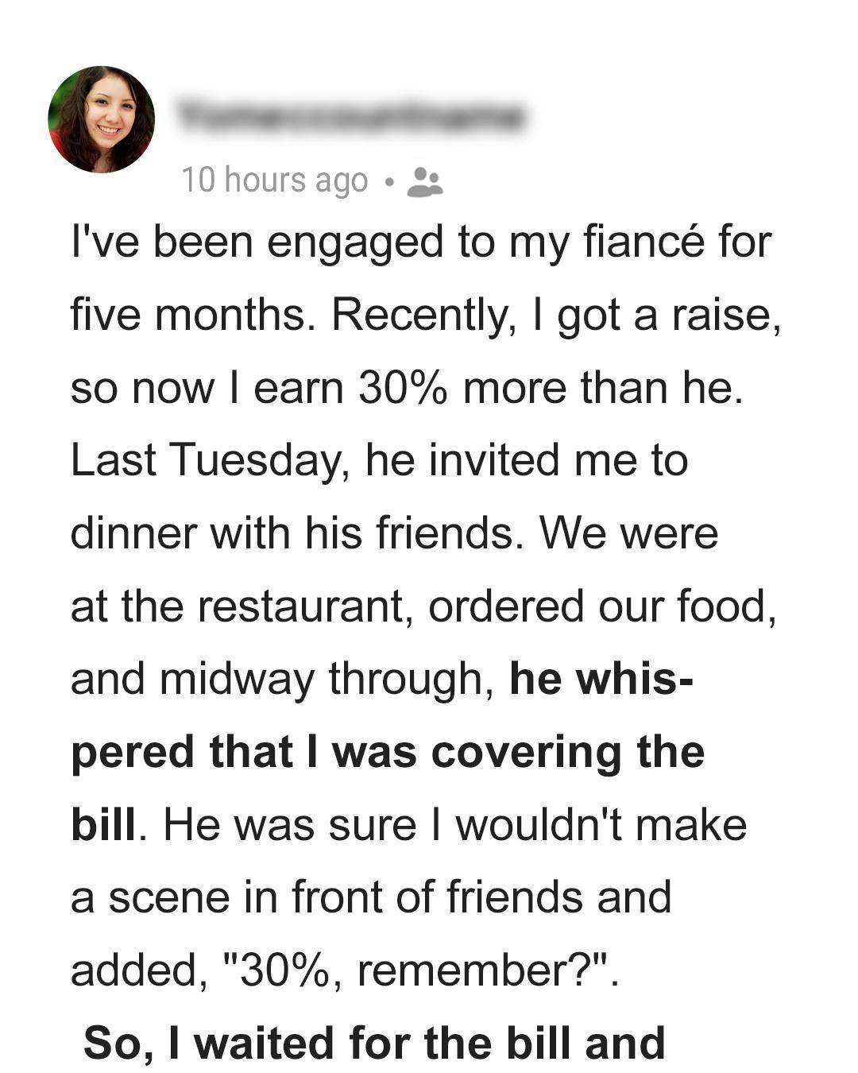The height and width of the screenshot is (1073, 858).
Task: Open the blurred account name
Action: pos(350,117)
